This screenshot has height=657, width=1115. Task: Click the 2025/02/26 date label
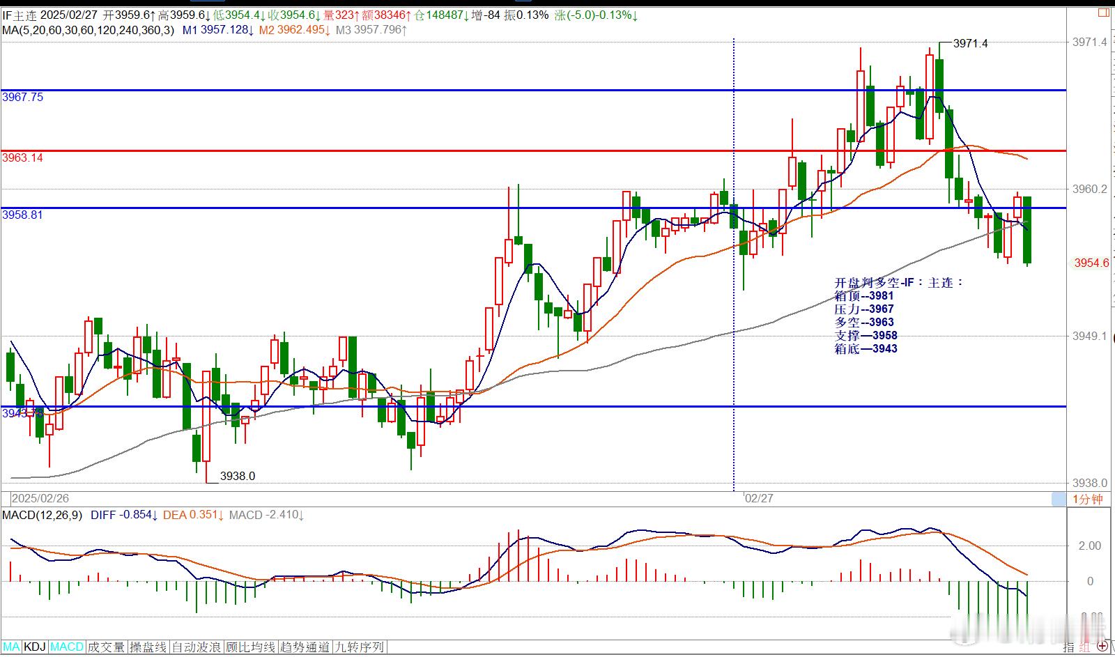(41, 499)
